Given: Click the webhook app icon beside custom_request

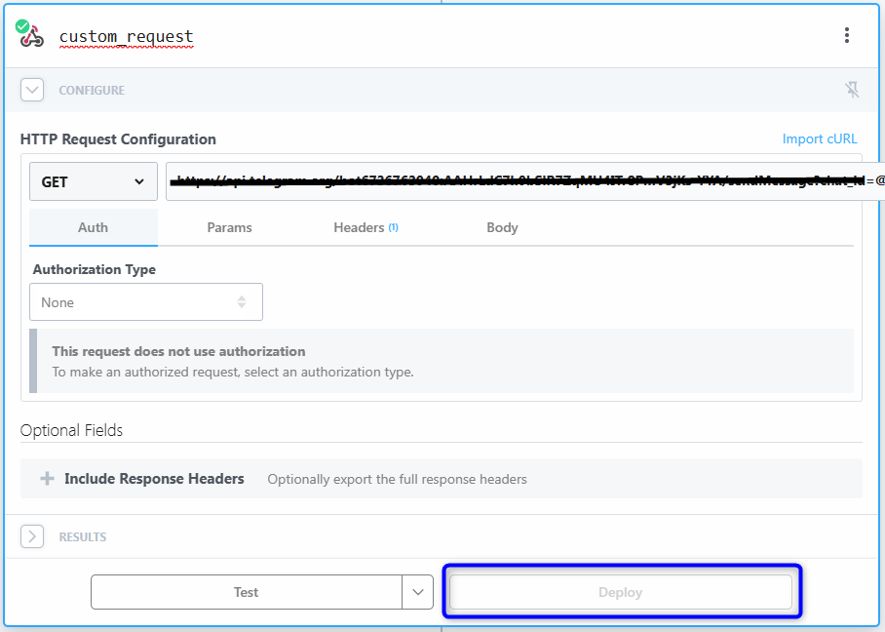Looking at the screenshot, I should coord(30,34).
